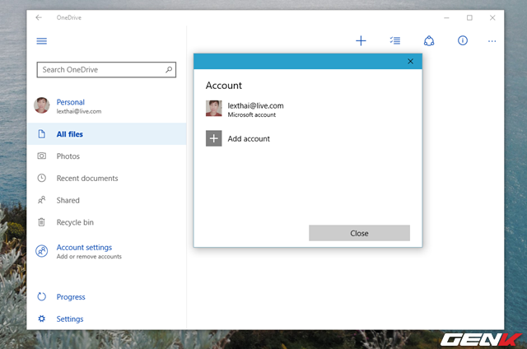
Task: Click the Add account label
Action: [249, 139]
